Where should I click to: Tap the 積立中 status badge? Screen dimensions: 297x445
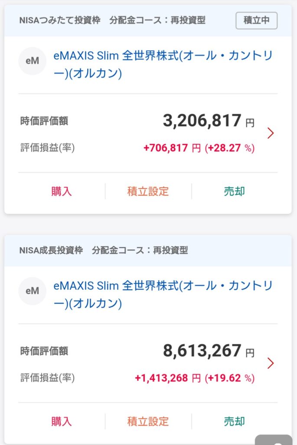pyautogui.click(x=257, y=20)
